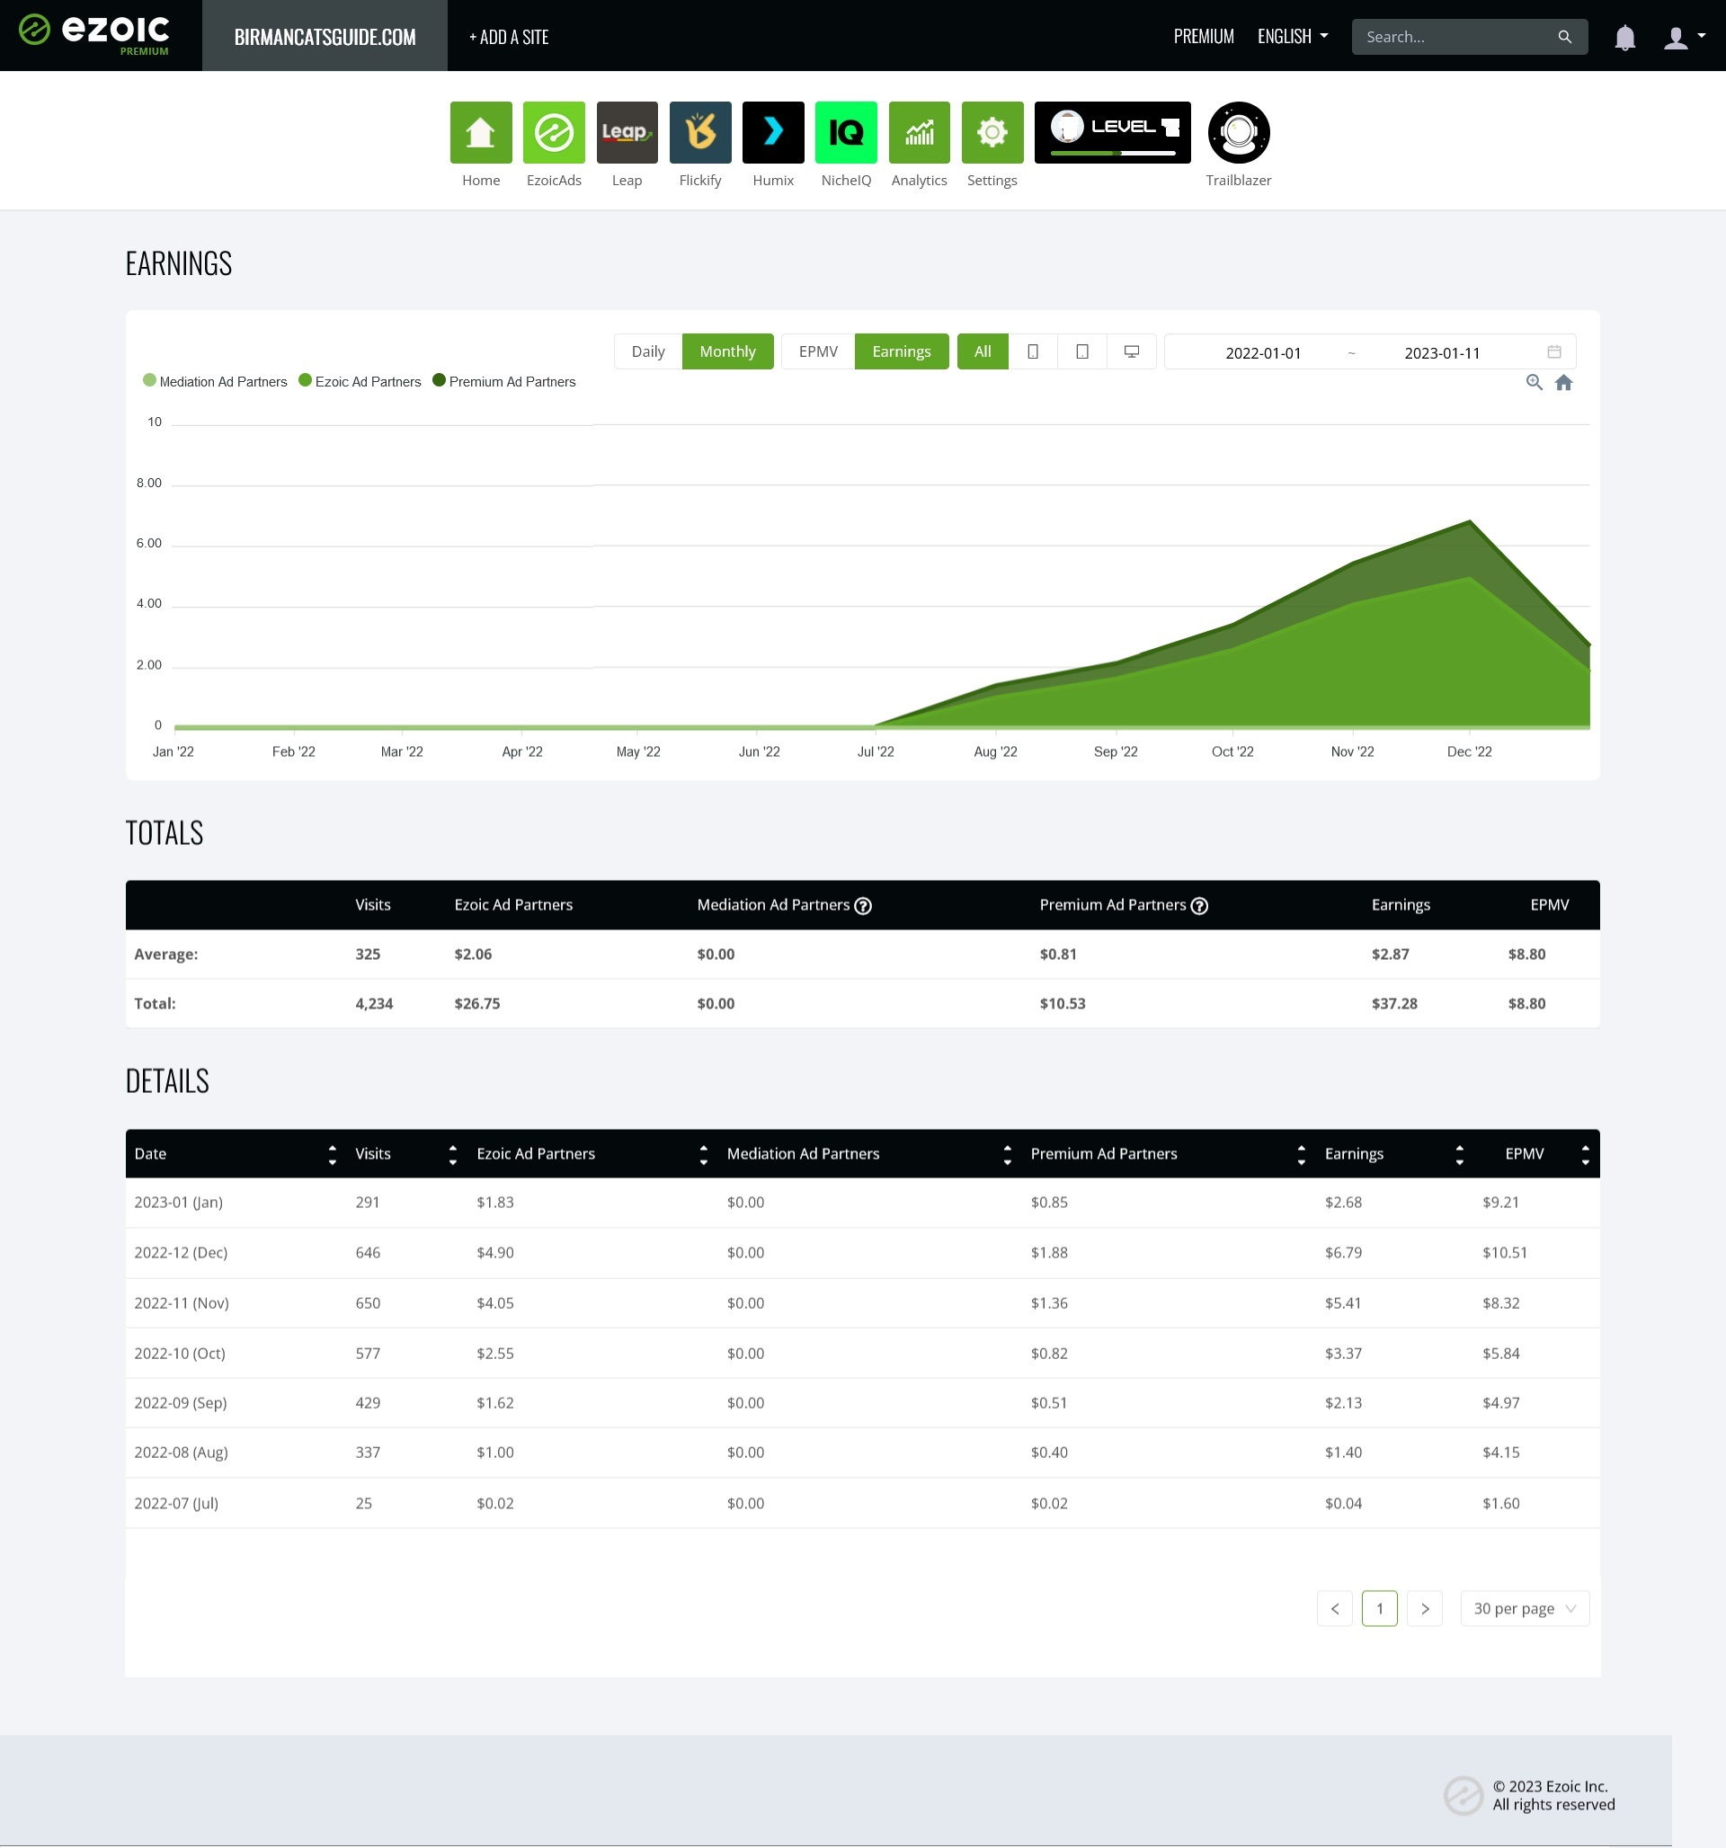
Task: Switch chart to Monthly view
Action: click(727, 351)
